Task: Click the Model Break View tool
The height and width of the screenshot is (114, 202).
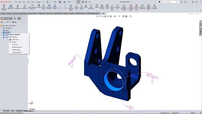Action: [112, 7]
